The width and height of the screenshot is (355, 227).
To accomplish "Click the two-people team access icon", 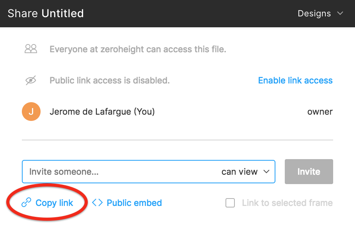I will [x=31, y=49].
